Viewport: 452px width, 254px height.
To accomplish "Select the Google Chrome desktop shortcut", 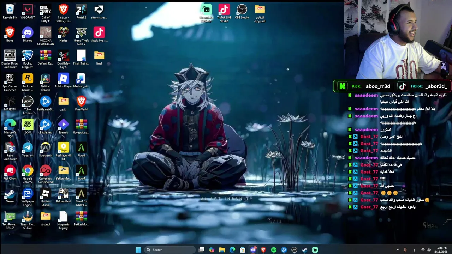I will click(28, 174).
